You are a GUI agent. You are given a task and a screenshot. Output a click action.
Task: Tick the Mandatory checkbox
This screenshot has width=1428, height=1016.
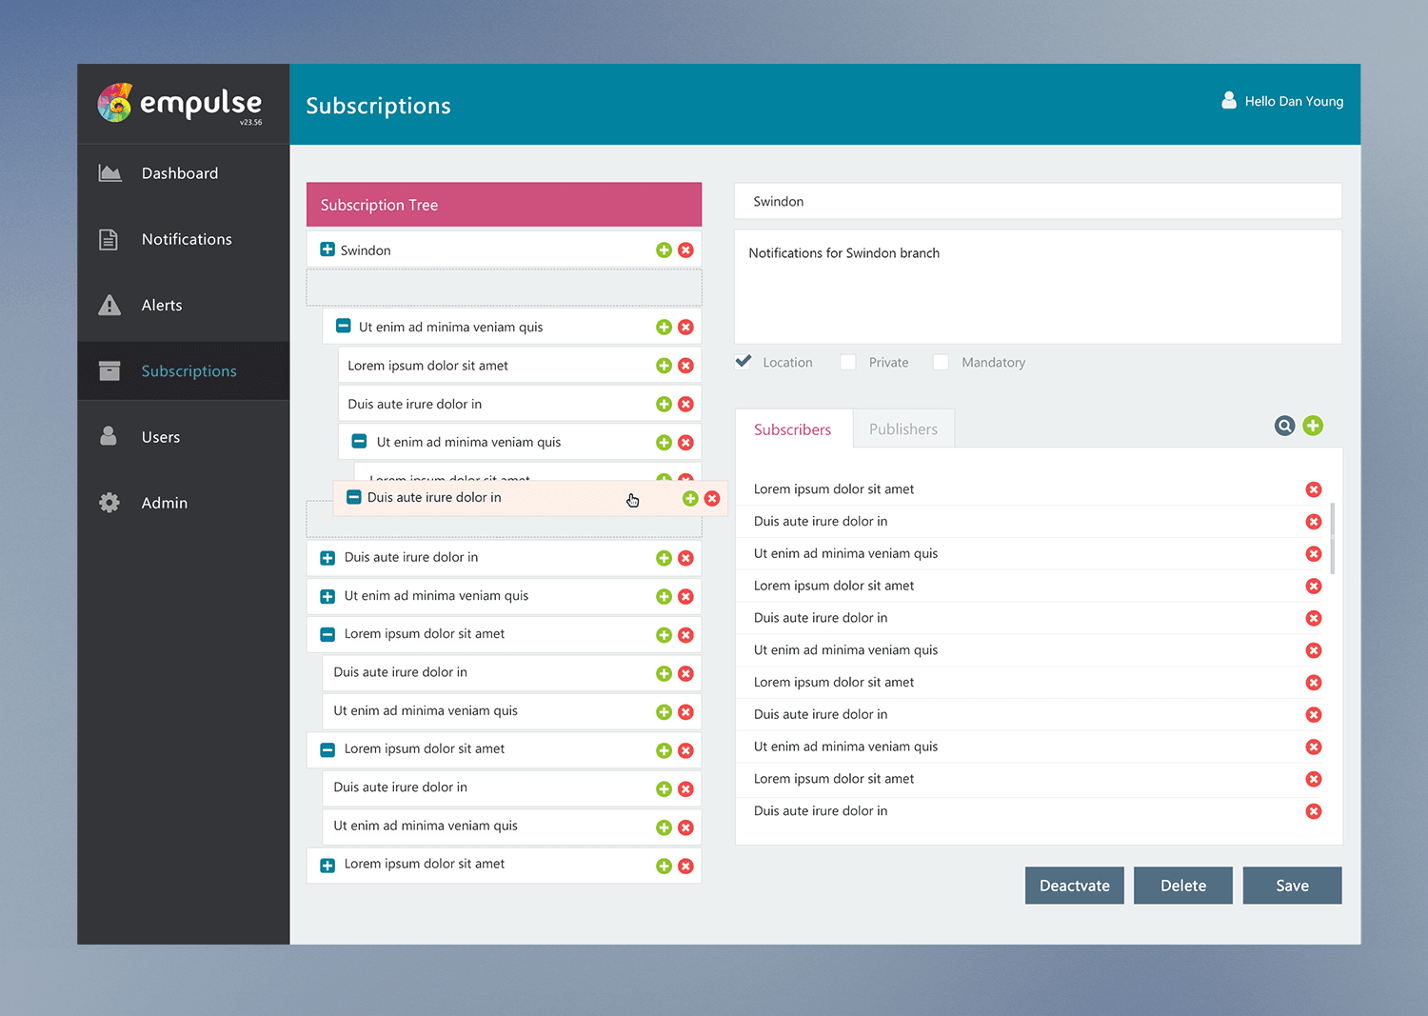pyautogui.click(x=941, y=362)
